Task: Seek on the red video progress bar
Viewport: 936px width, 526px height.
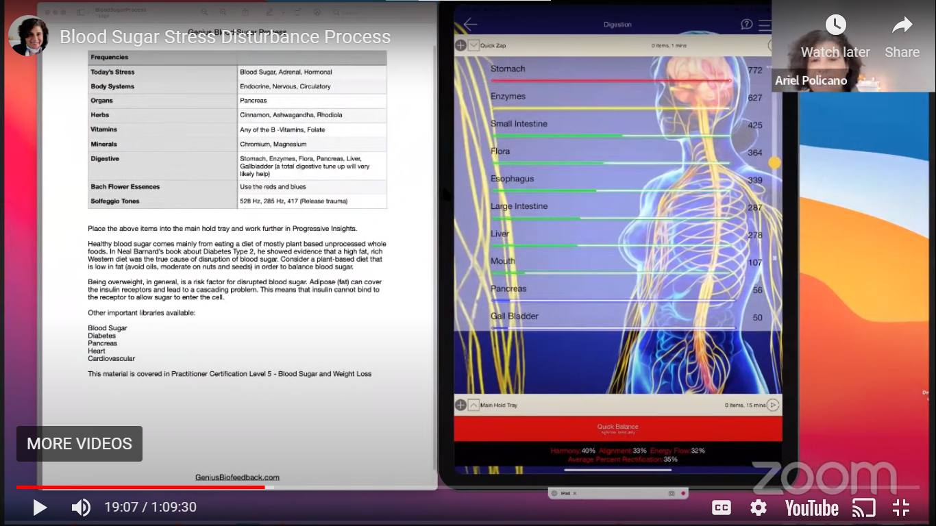Action: point(468,487)
